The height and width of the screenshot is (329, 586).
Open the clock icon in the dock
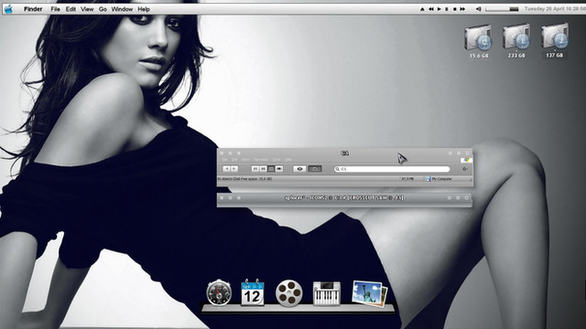click(x=219, y=292)
